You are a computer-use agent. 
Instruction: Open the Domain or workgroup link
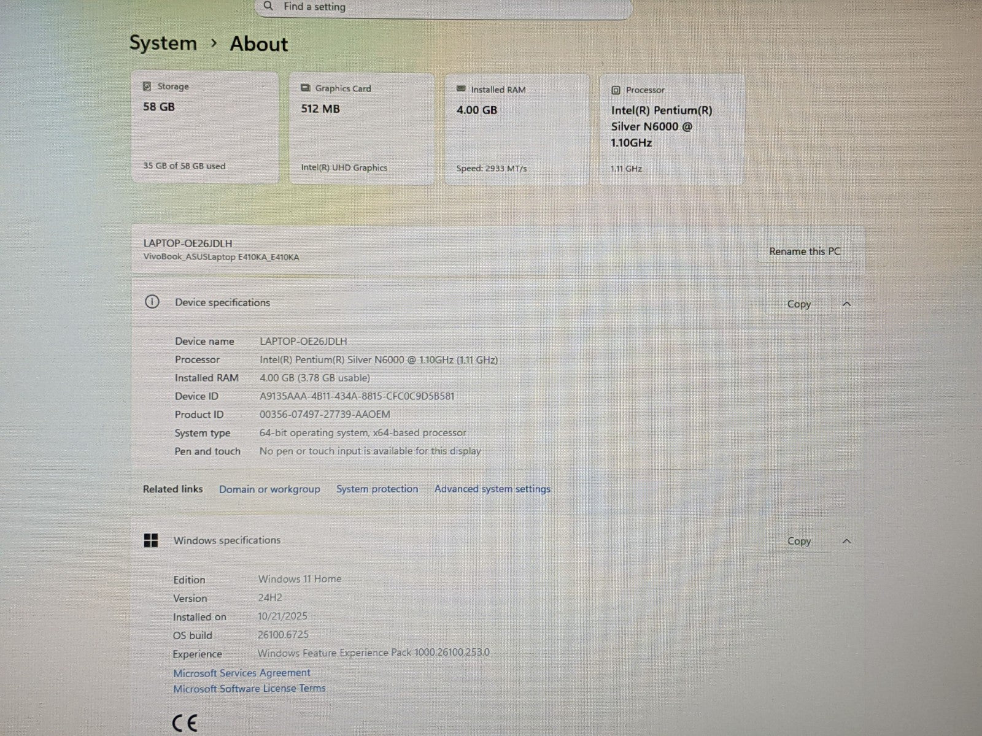click(269, 489)
